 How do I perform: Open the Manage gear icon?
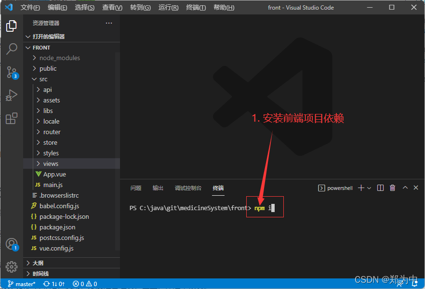click(x=12, y=267)
